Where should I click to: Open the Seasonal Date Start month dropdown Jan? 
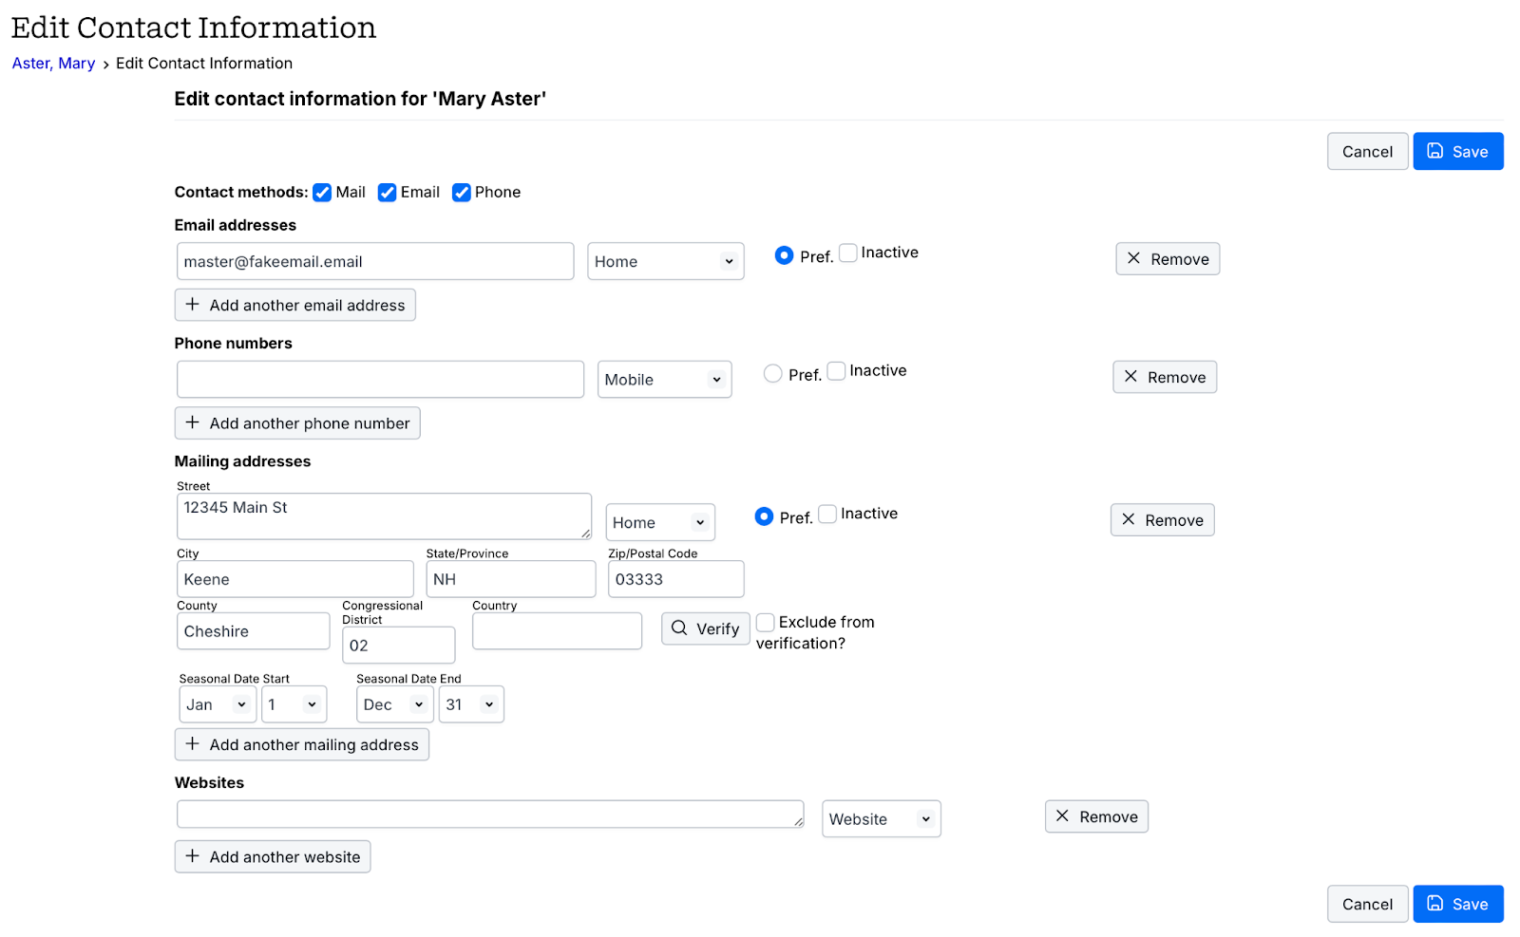[x=218, y=704]
